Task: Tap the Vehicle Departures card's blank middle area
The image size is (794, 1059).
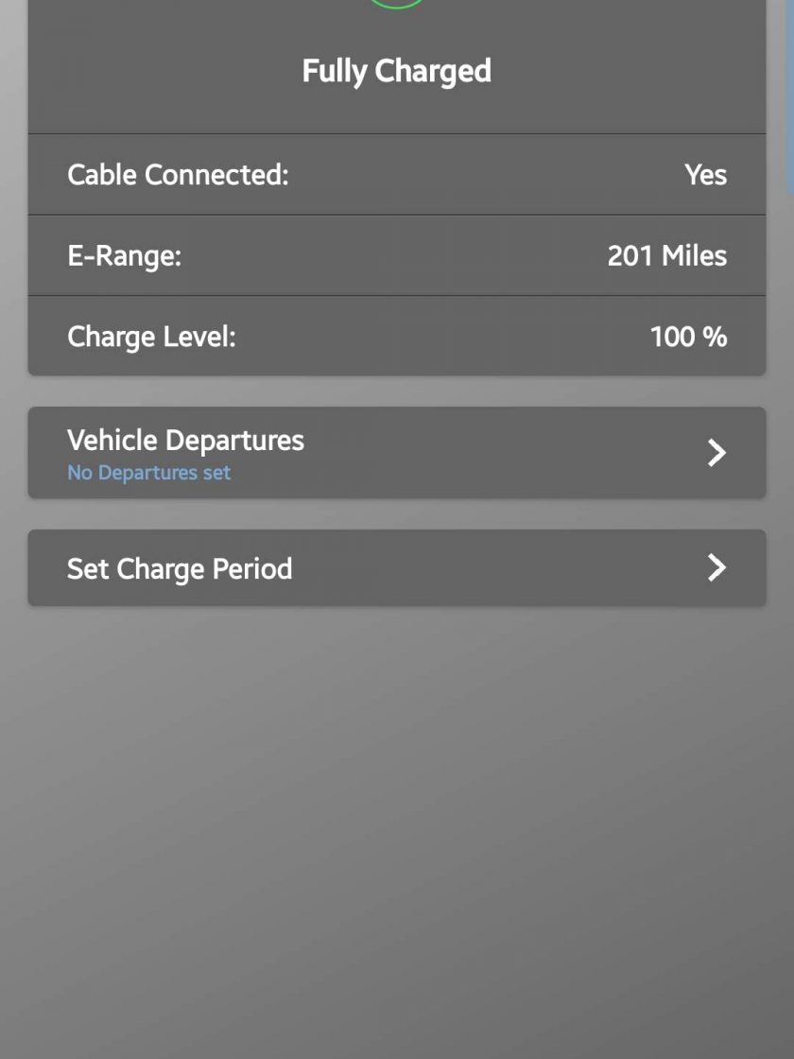Action: pos(500,453)
